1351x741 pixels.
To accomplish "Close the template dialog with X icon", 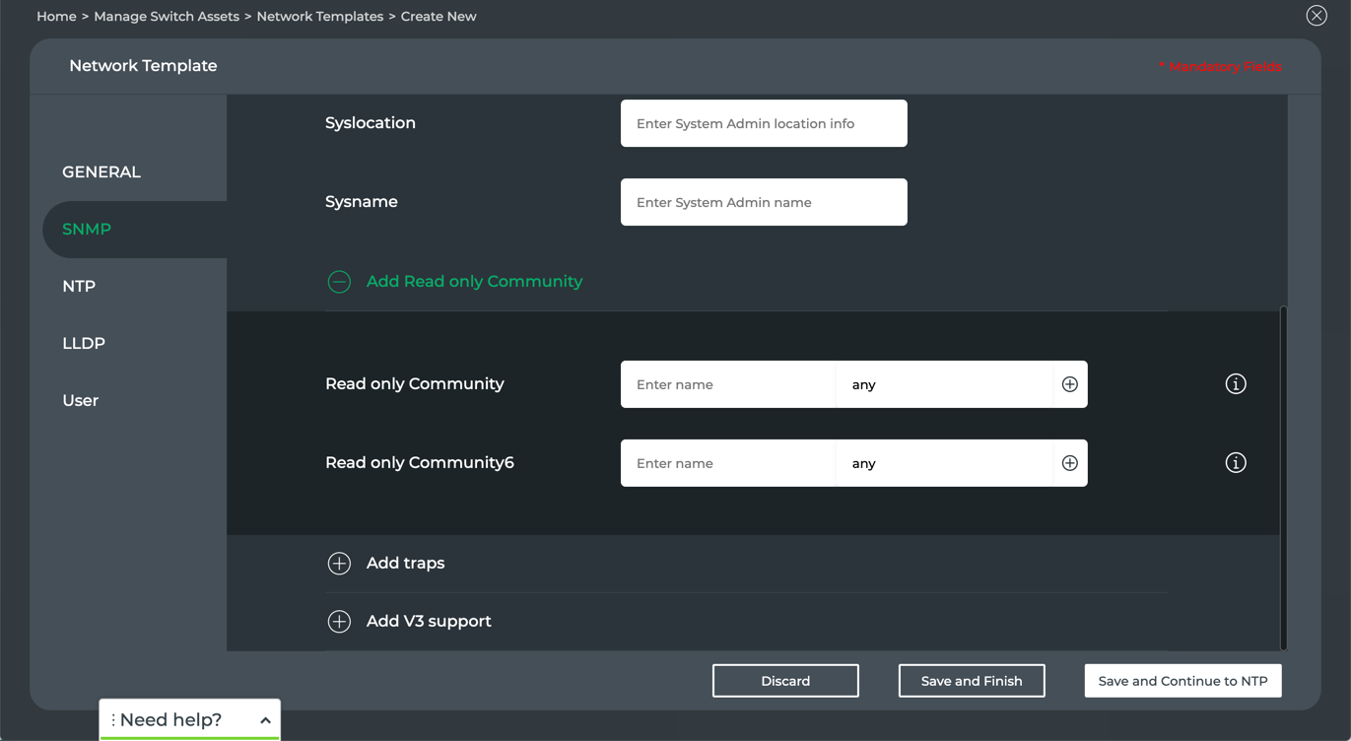I will coord(1317,15).
